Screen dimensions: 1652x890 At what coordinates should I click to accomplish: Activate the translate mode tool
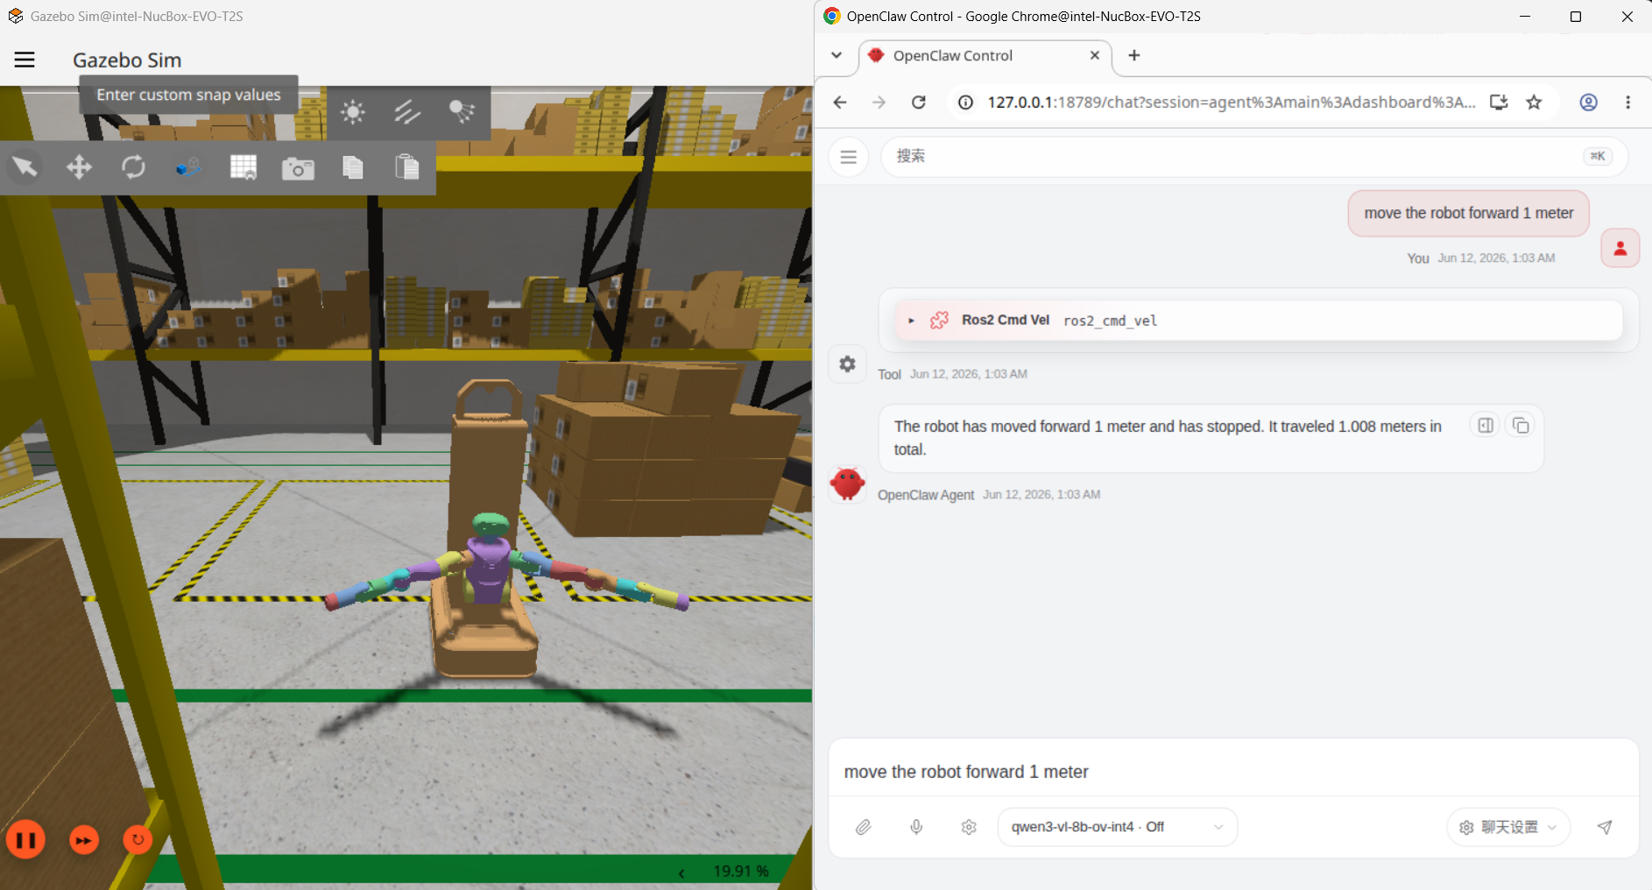(x=79, y=166)
